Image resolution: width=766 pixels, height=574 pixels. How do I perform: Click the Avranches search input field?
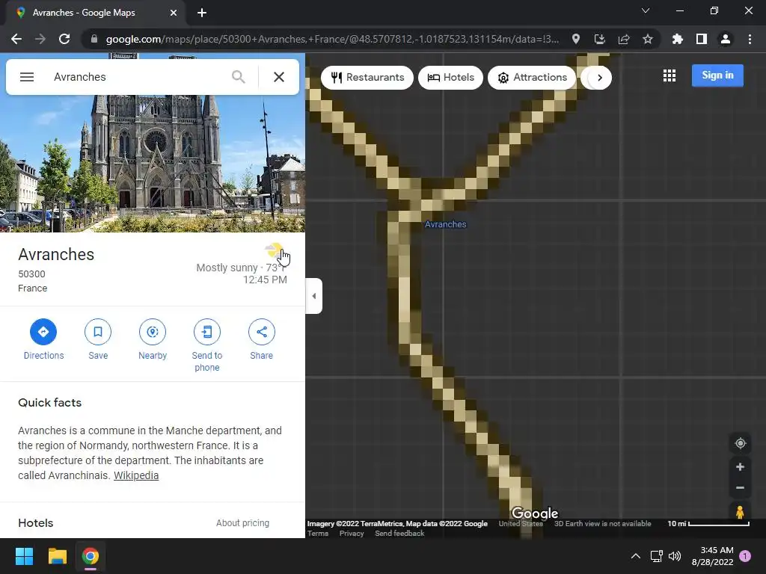tap(137, 77)
